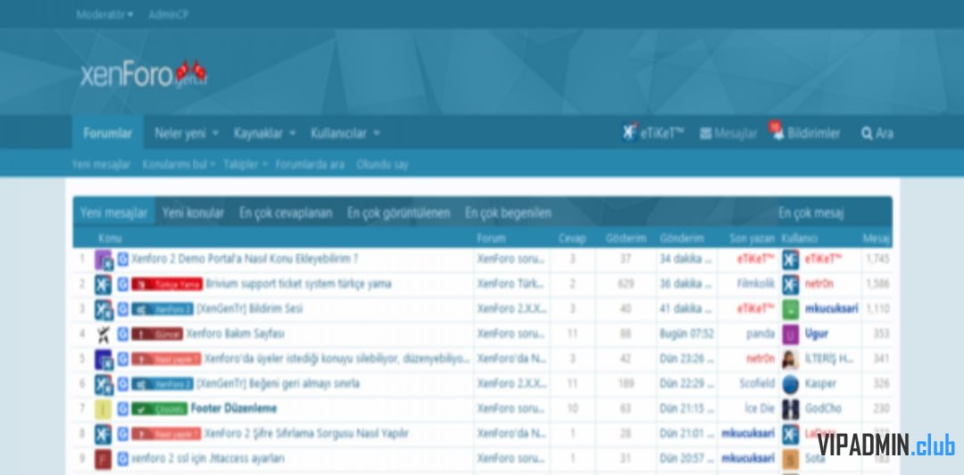Click author avatar of Demo Portal thread
Screen dimensions: 964x475
tap(104, 260)
